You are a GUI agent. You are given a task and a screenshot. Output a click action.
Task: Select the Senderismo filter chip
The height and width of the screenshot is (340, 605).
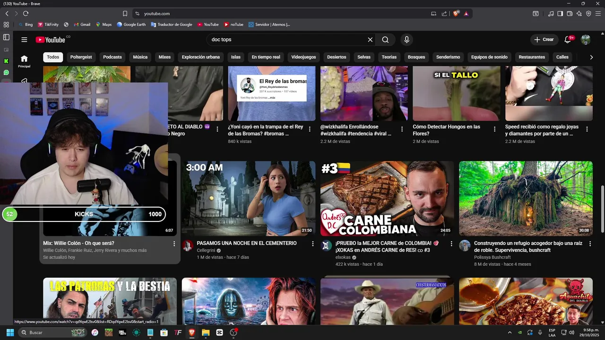[x=448, y=57]
